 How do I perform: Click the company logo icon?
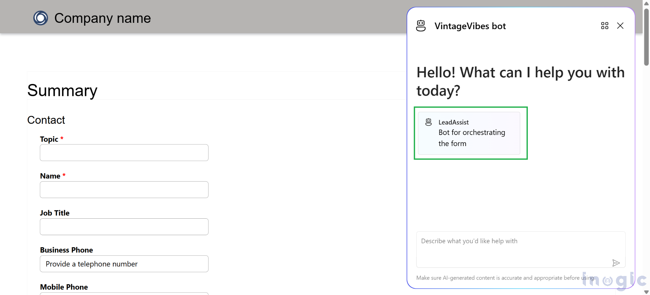pyautogui.click(x=41, y=18)
